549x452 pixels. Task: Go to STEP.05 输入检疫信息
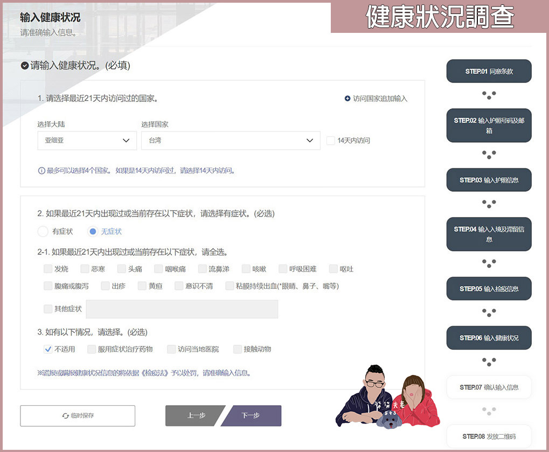(x=489, y=289)
